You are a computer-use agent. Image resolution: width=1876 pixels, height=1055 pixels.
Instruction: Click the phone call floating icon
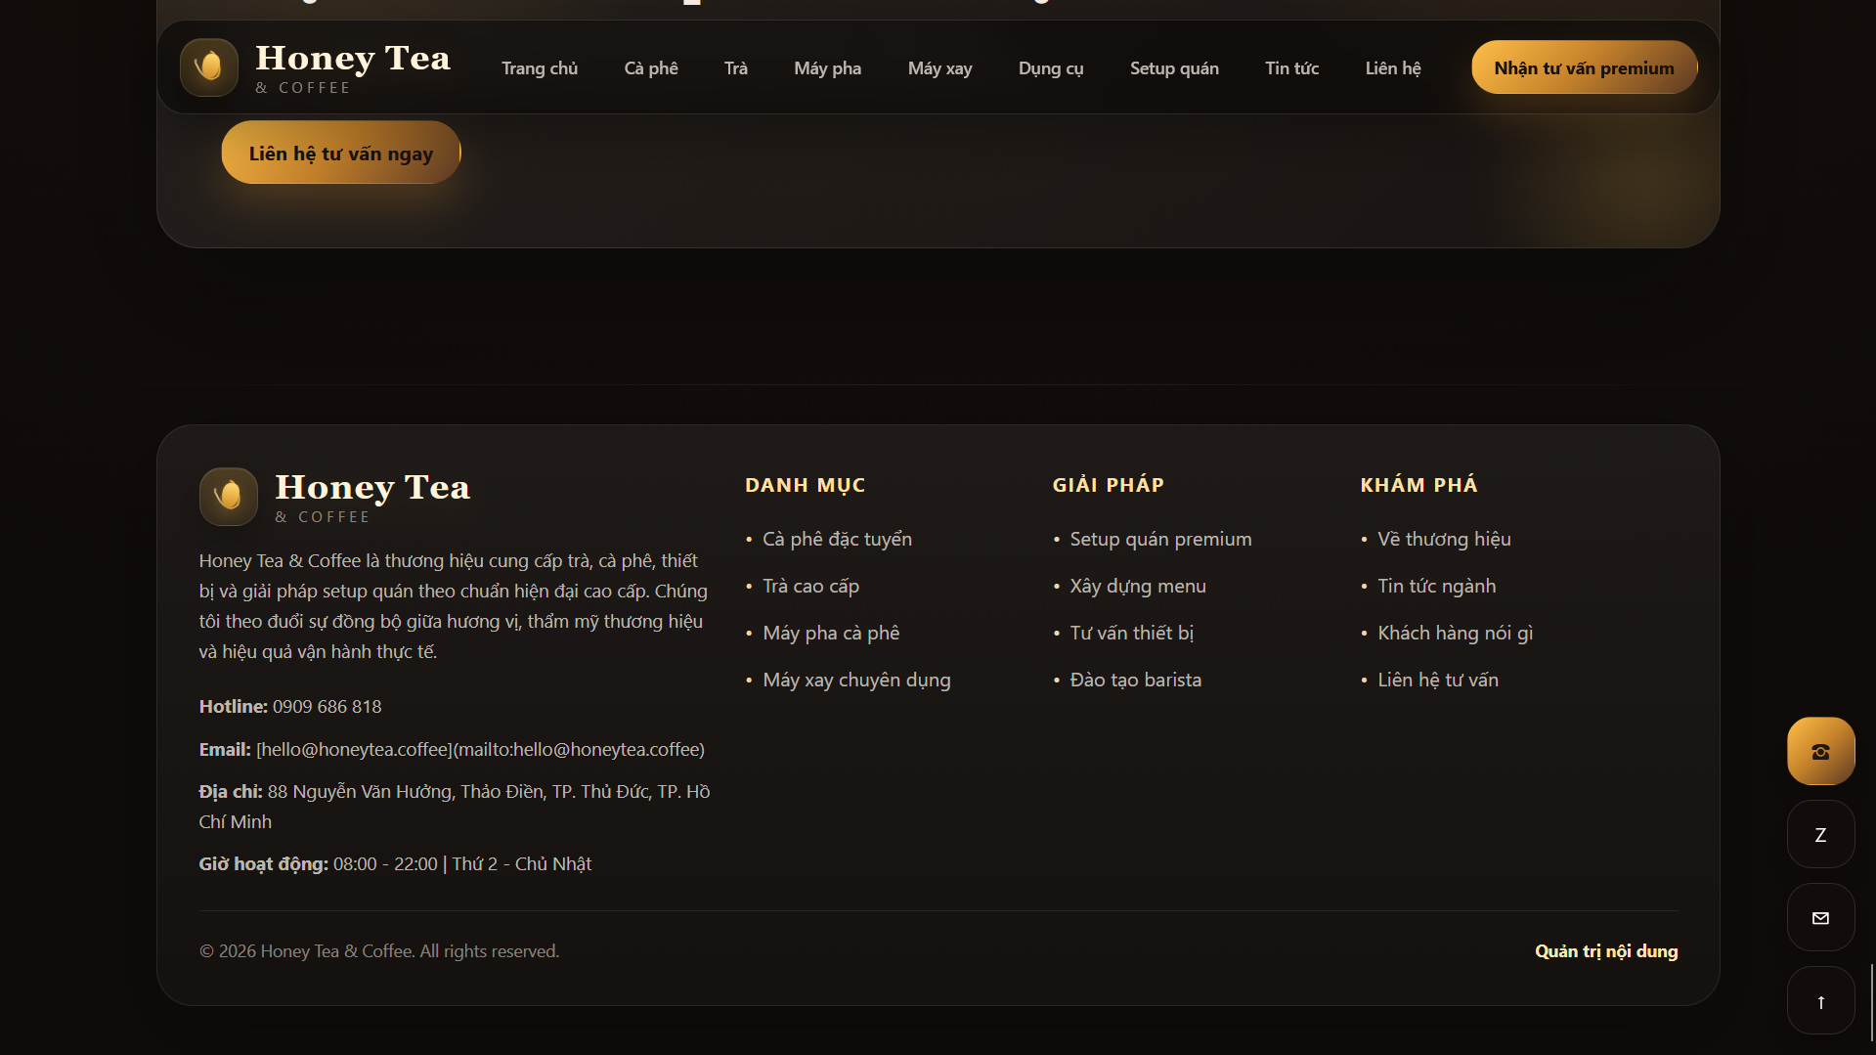click(x=1819, y=751)
